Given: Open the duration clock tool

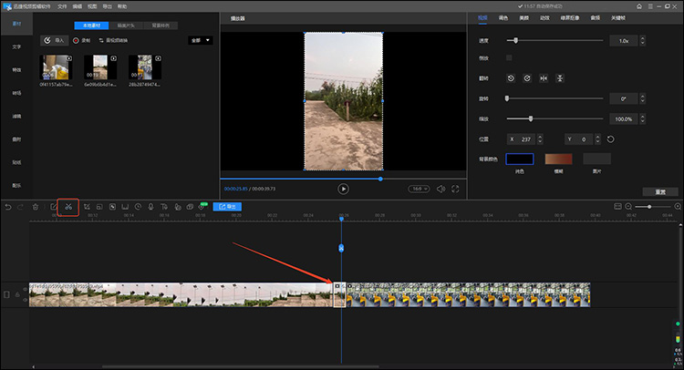Looking at the screenshot, I should click(x=138, y=207).
